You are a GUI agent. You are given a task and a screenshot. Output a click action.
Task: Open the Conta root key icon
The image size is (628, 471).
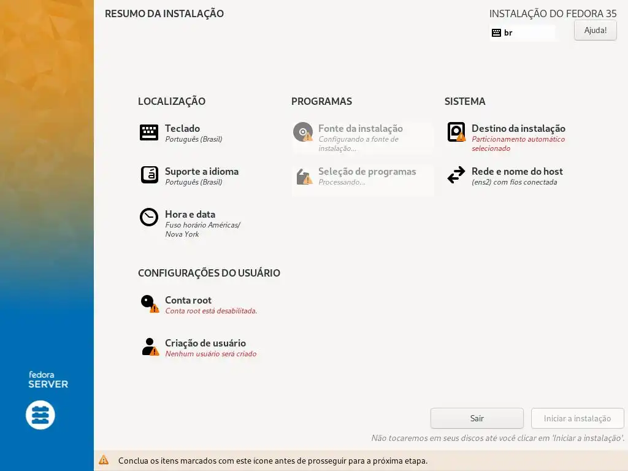pyautogui.click(x=150, y=304)
